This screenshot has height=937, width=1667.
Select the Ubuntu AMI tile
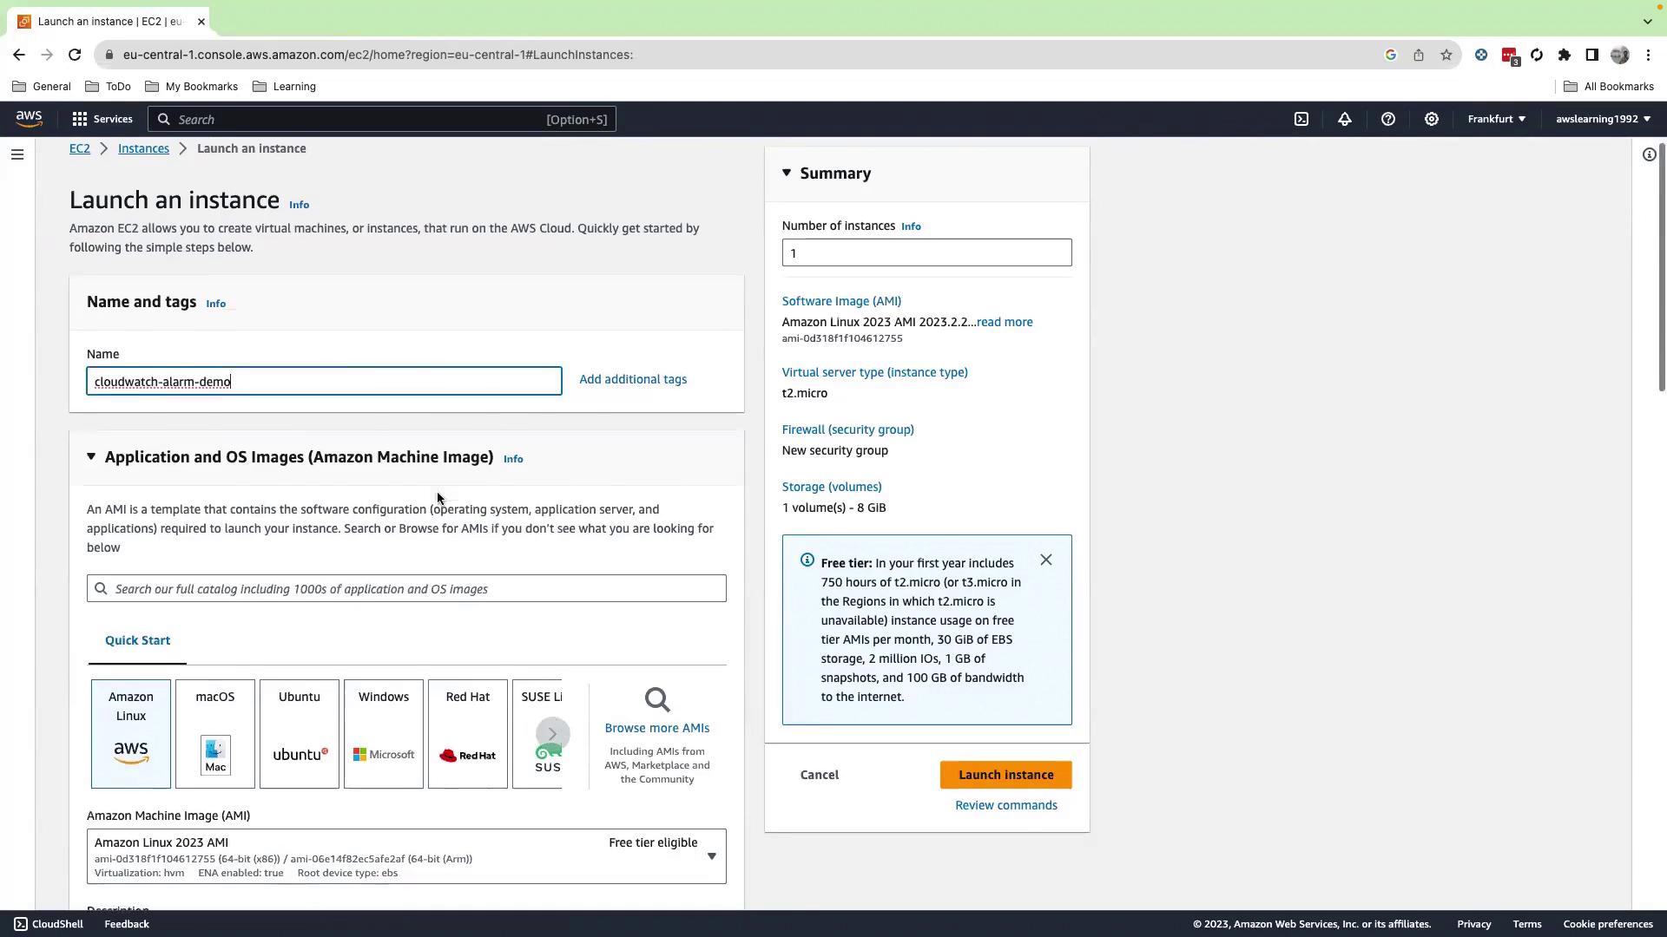click(300, 733)
